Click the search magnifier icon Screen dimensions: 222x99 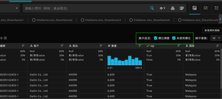[152, 8]
